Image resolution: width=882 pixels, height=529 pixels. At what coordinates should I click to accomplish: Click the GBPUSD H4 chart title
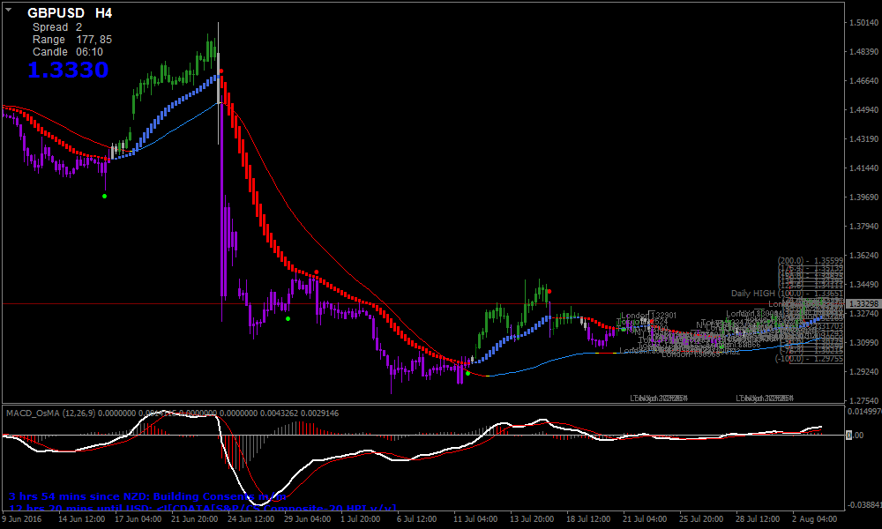tap(70, 13)
